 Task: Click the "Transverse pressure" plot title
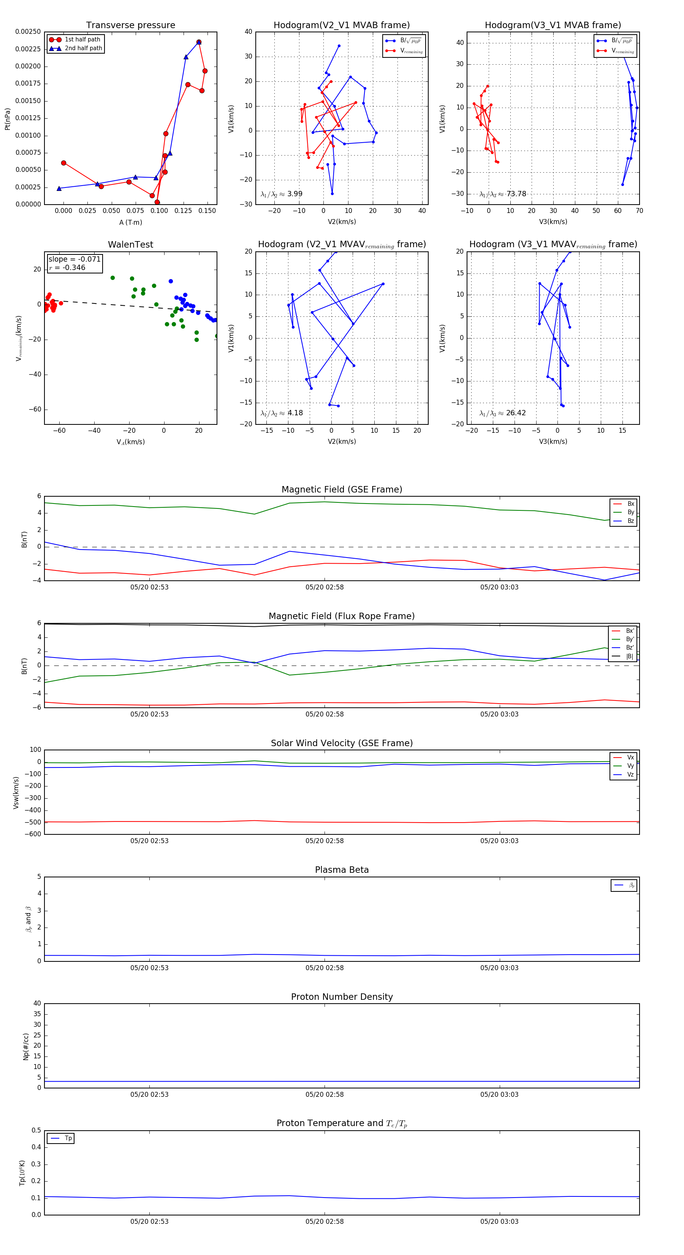coord(130,25)
